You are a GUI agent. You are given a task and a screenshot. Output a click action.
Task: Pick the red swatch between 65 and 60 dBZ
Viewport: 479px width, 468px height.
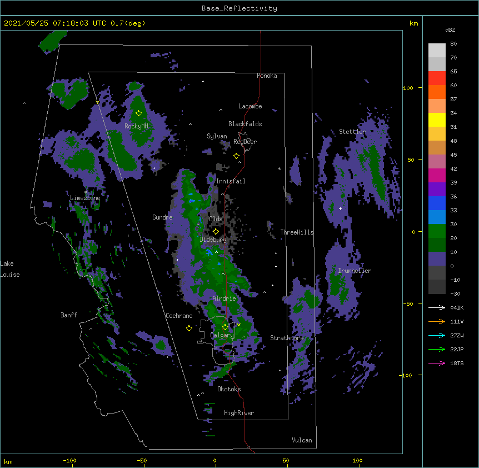click(437, 78)
